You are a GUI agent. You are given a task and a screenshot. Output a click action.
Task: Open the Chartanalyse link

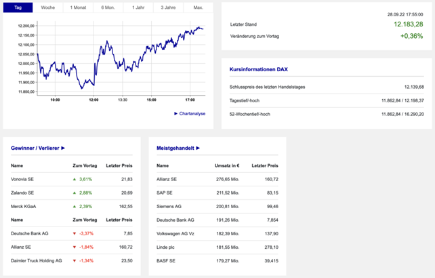pos(192,114)
